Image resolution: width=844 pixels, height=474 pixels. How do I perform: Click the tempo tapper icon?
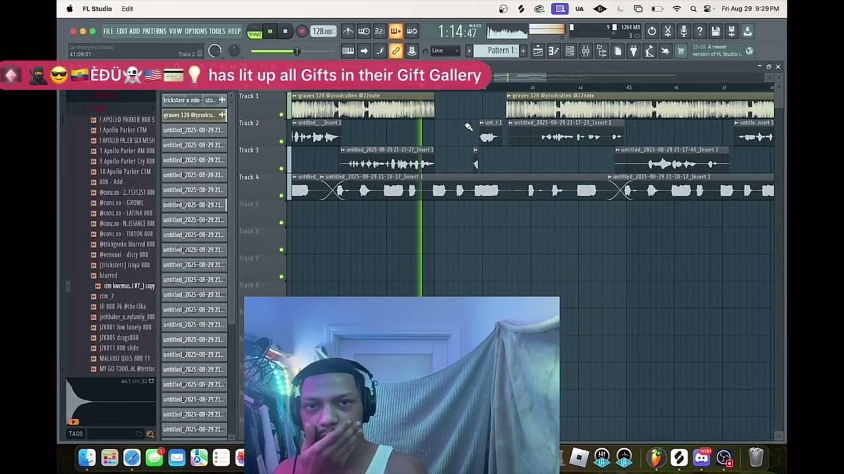tap(649, 51)
